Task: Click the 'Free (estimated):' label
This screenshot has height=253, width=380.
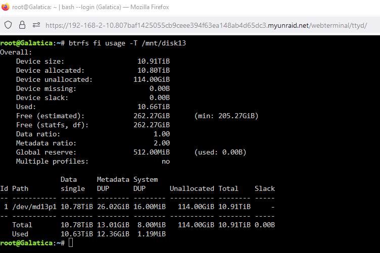Action: coord(50,116)
